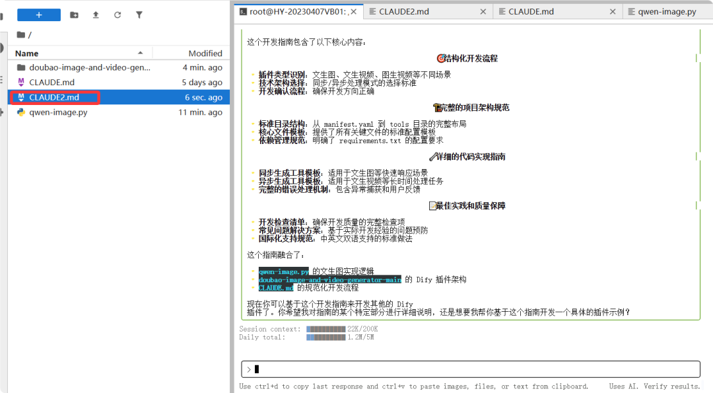713x393 pixels.
Task: Select the qwen-image.py file row
Action: (x=119, y=112)
